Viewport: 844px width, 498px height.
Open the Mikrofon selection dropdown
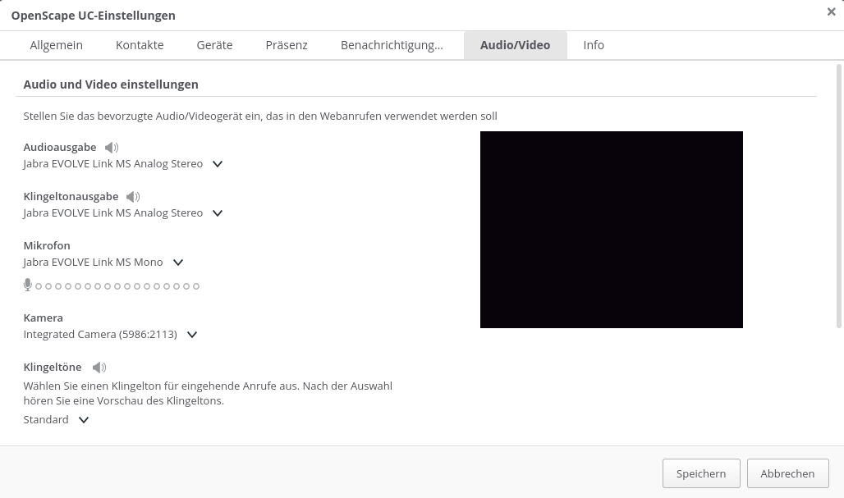click(x=178, y=263)
